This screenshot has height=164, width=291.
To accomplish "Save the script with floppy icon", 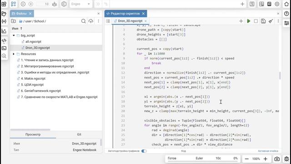I will click(263, 21).
